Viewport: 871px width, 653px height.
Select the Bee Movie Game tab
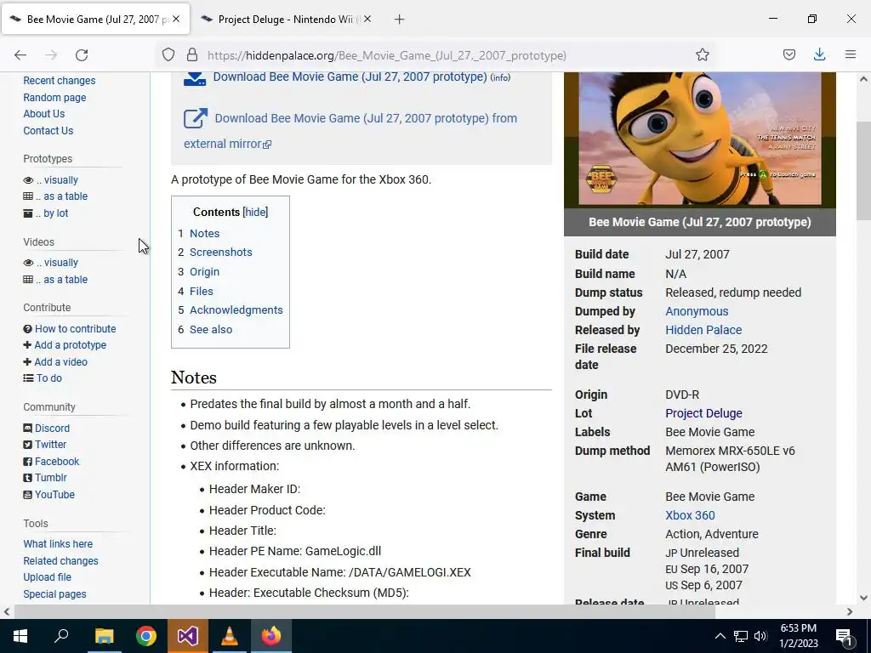pyautogui.click(x=95, y=20)
